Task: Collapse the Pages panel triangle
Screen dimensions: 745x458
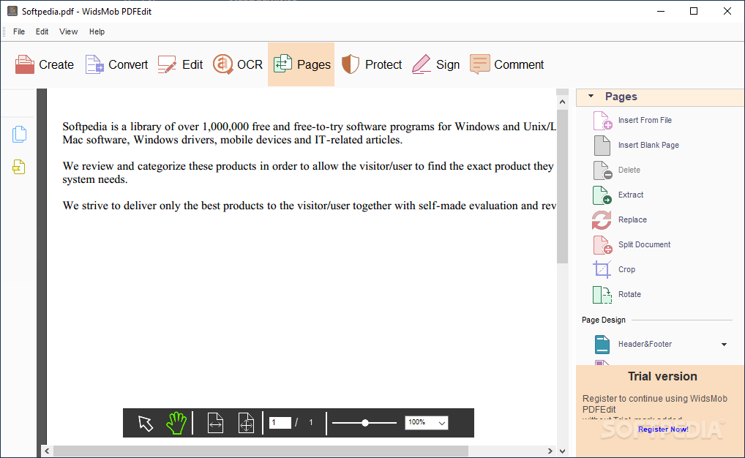Action: coord(591,96)
